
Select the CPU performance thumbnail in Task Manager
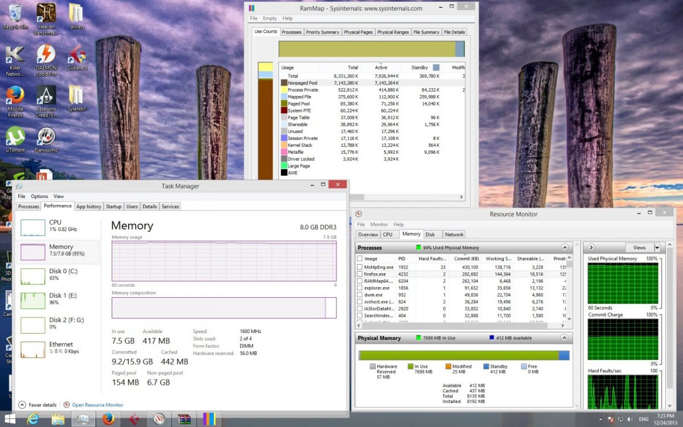coord(33,227)
